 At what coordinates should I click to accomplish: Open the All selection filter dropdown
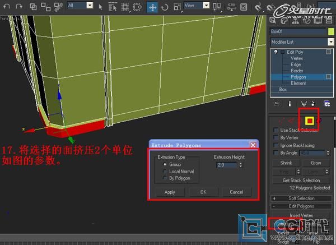90,5
